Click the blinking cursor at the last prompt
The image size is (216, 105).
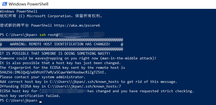(x=40, y=102)
